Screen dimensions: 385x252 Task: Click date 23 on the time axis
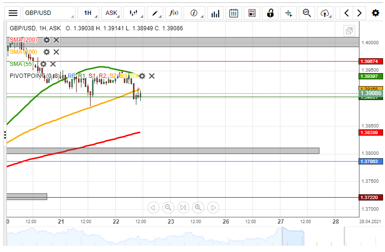click(171, 222)
